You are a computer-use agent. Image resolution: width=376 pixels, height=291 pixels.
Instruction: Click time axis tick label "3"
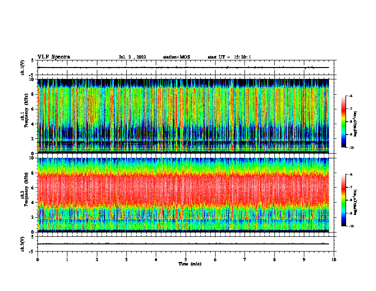pos(126,260)
